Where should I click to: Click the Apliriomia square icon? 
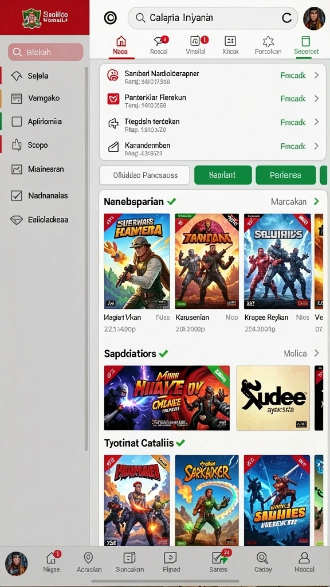[x=17, y=122]
